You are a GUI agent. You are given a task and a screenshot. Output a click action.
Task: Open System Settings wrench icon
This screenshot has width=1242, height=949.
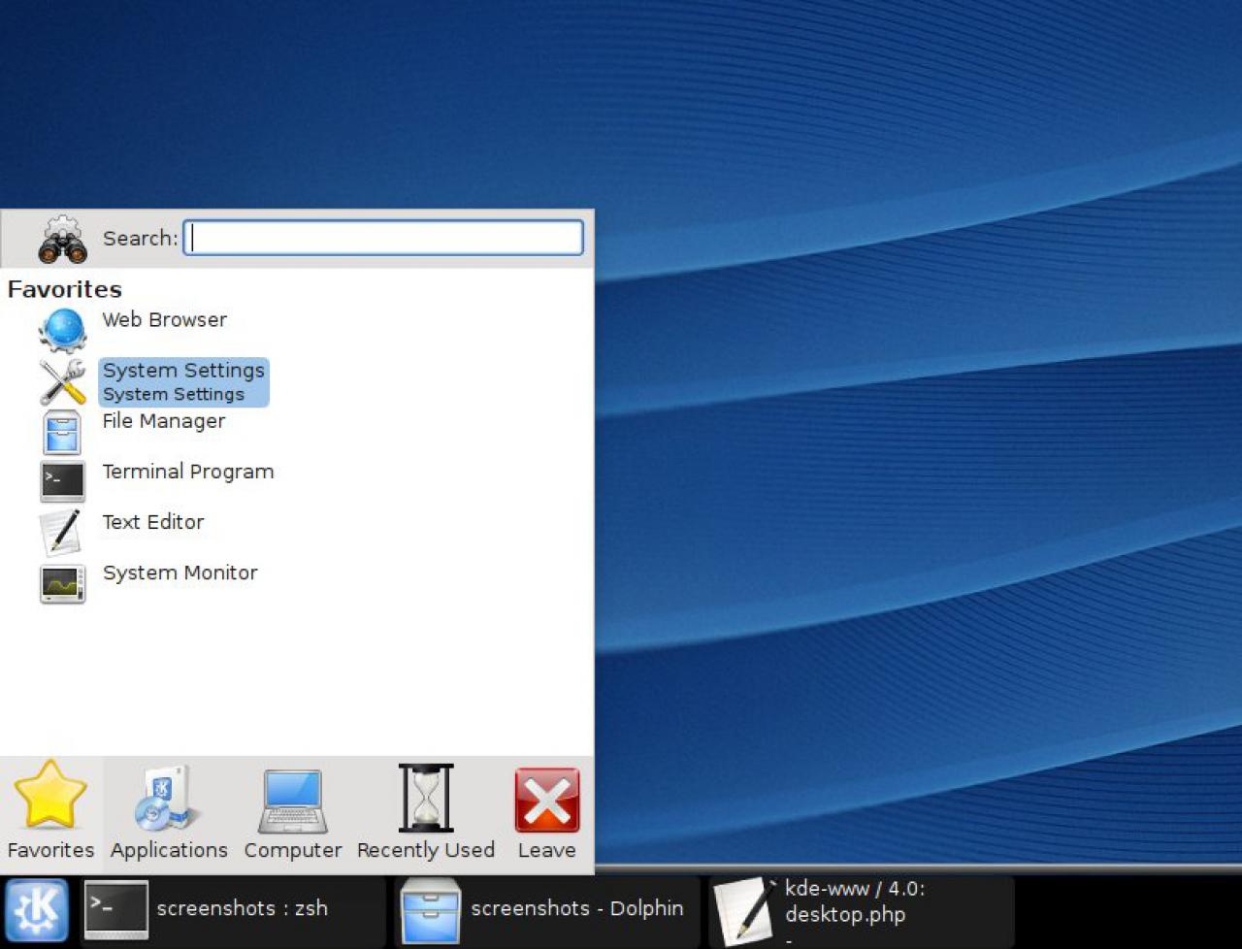point(63,381)
